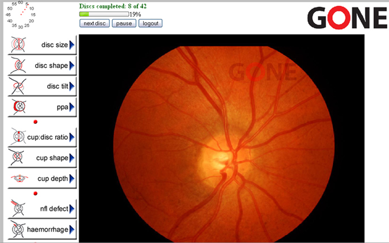Screen dimensions: 389x243
Task: Expand the disc size options arrow
Action: (x=72, y=45)
